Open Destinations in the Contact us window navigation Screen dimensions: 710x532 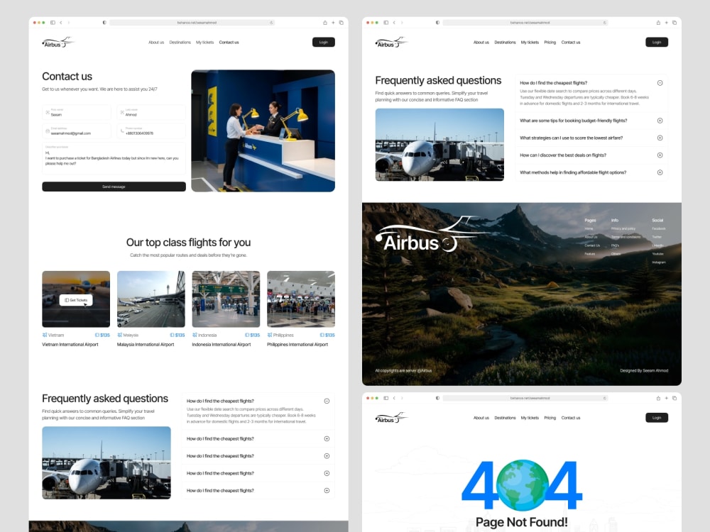click(180, 42)
